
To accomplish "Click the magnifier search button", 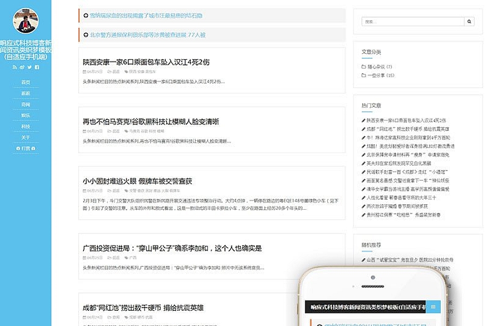I will pos(470,22).
